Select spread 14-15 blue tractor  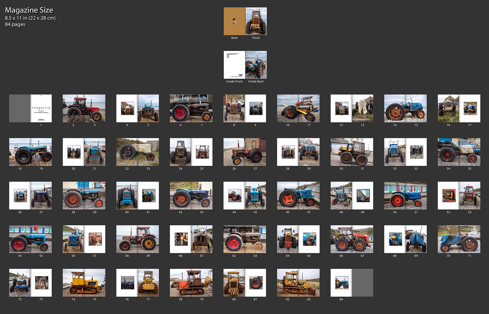(405, 108)
